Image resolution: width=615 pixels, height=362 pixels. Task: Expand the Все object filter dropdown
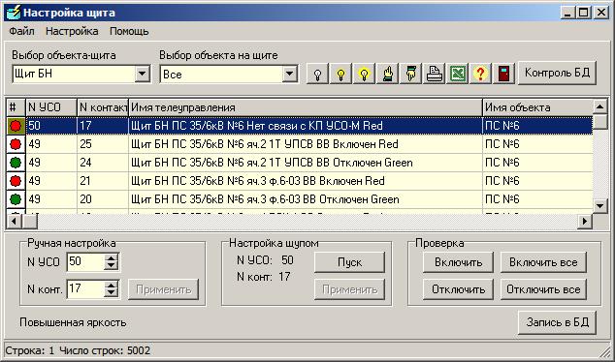[x=289, y=74]
